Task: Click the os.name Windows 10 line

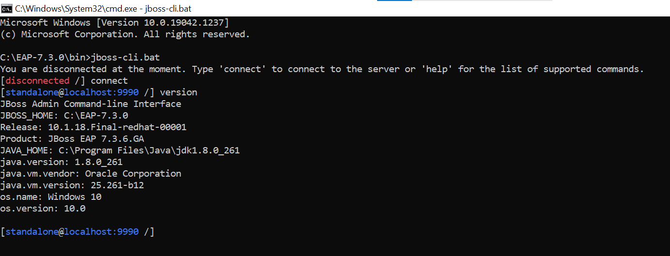Action: pos(51,197)
